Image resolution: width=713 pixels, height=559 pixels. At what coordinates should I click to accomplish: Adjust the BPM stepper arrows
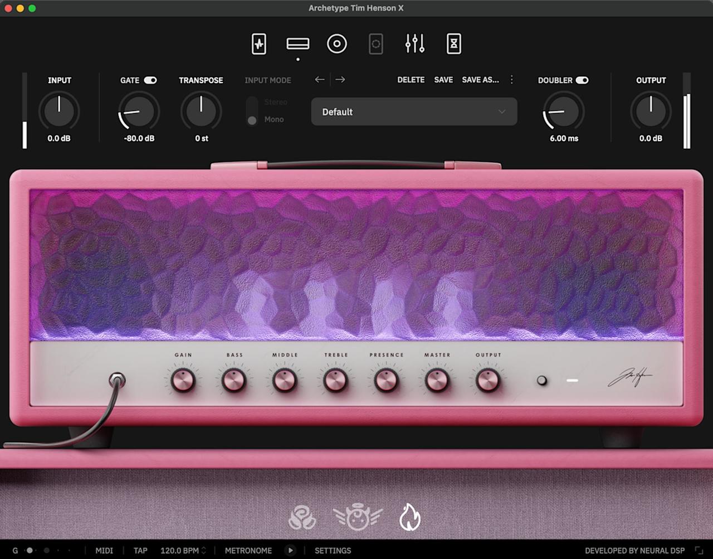coord(204,551)
